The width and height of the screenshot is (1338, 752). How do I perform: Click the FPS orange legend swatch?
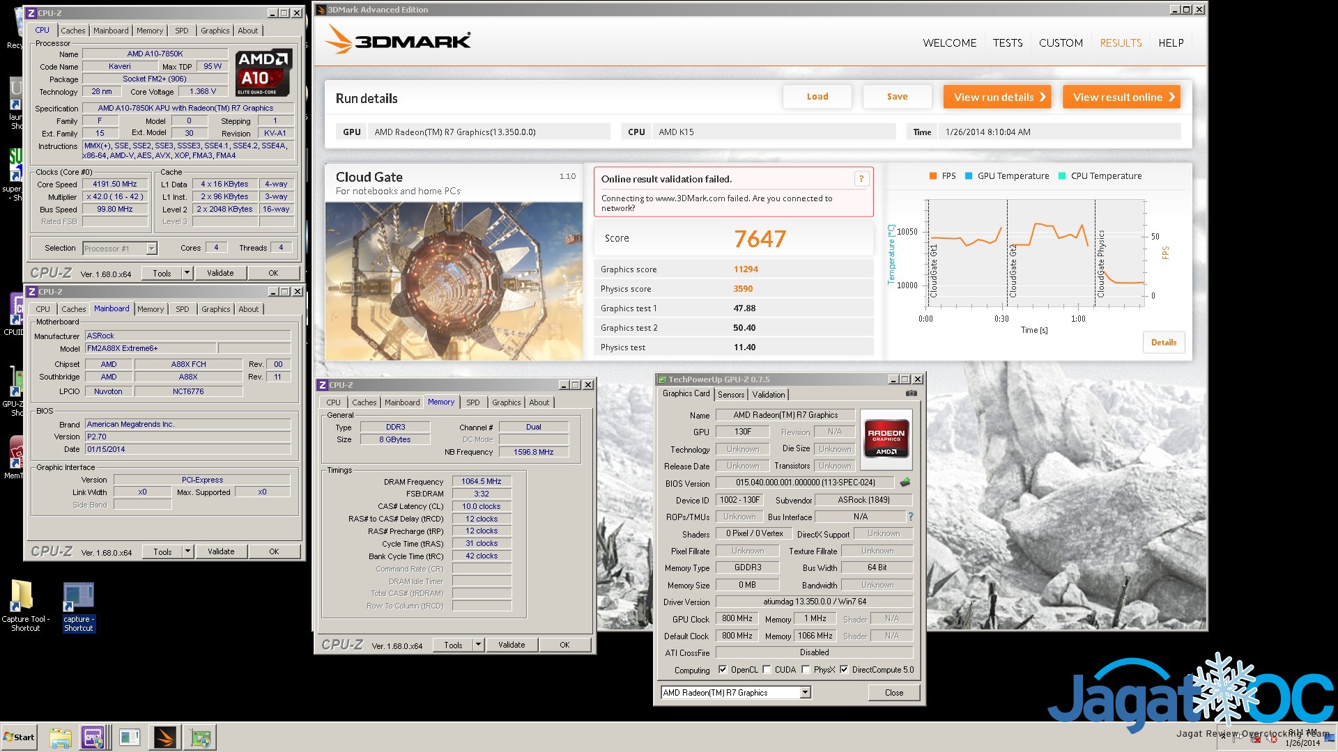tap(933, 176)
